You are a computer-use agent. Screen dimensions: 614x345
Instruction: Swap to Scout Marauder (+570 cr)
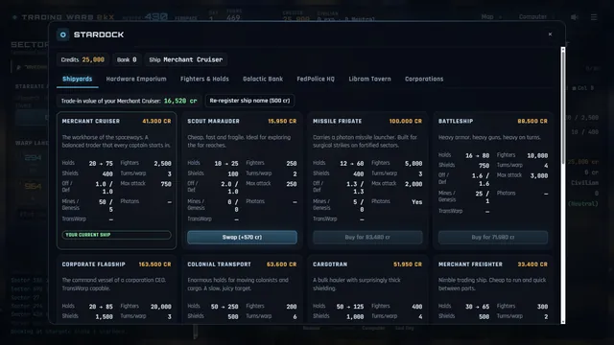coord(242,237)
